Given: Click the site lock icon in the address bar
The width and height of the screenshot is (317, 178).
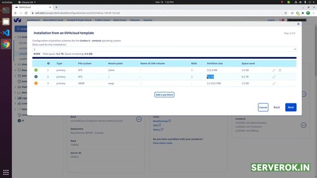Looking at the screenshot, I should click(32, 13).
